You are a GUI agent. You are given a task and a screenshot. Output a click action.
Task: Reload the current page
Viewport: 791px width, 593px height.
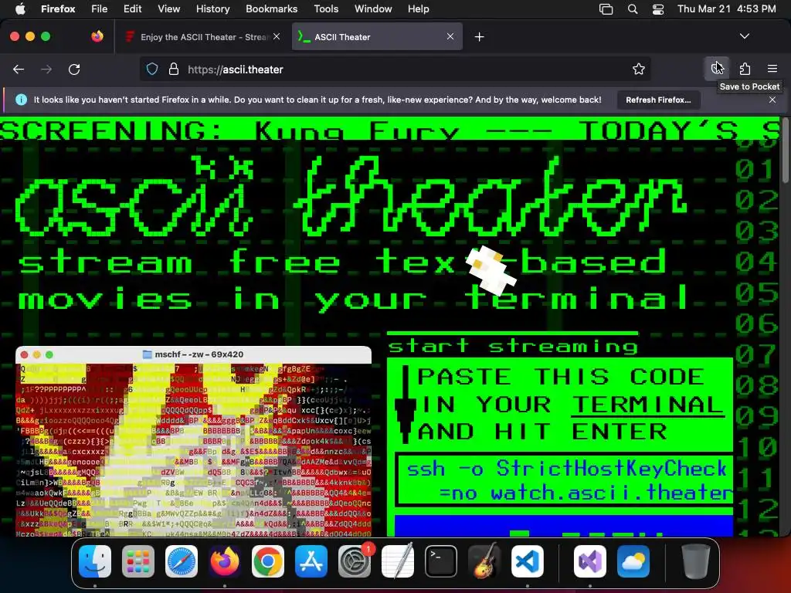[74, 69]
